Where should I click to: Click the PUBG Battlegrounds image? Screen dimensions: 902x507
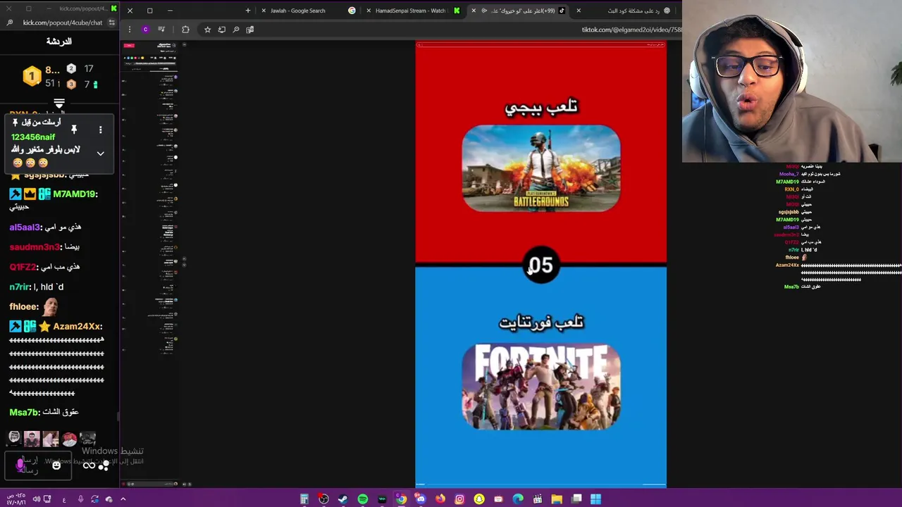(x=541, y=168)
